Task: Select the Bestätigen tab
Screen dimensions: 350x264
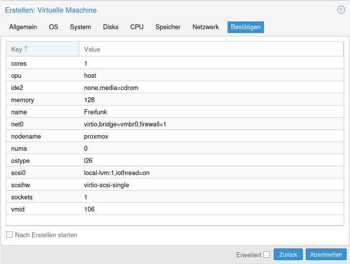Action: (245, 27)
